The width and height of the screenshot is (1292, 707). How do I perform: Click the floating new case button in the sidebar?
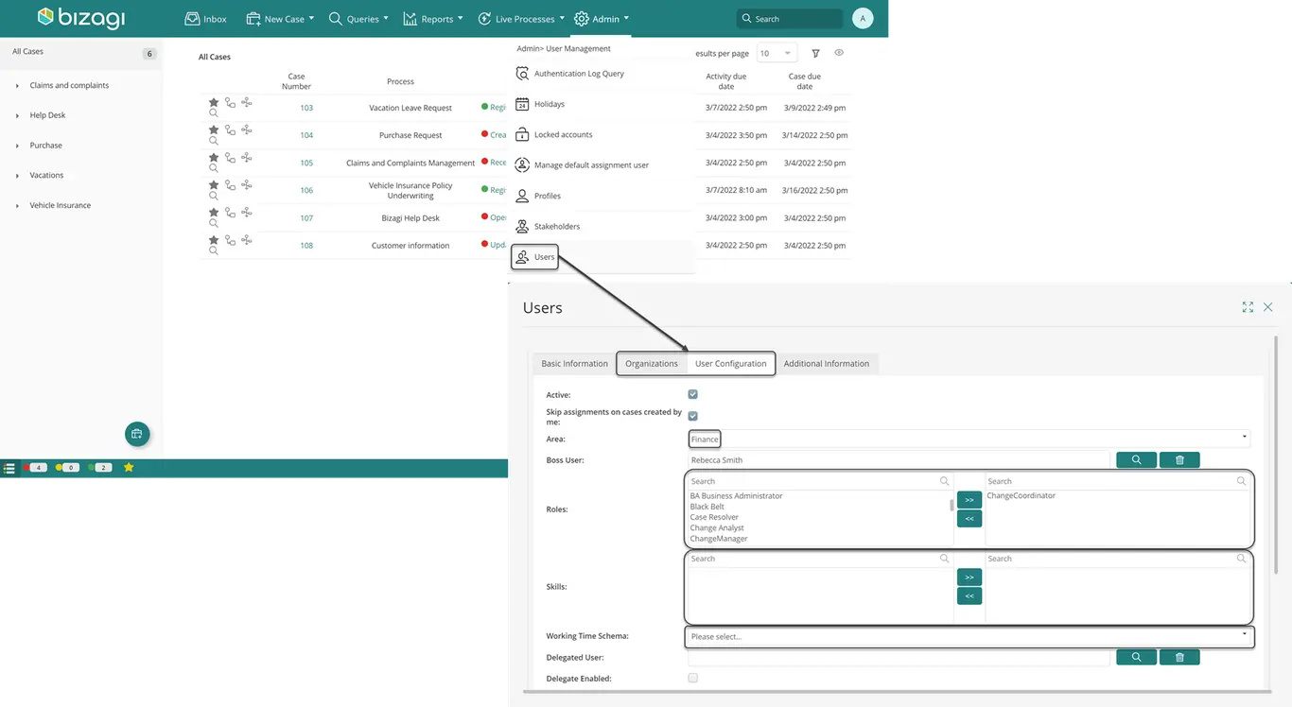click(137, 434)
